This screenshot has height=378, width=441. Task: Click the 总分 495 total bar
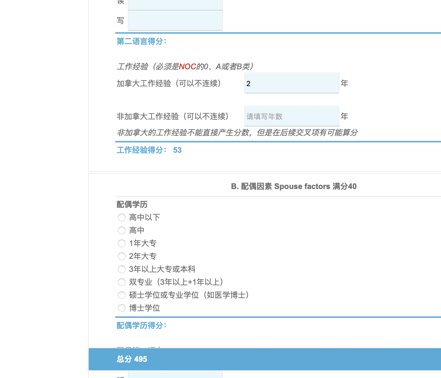[x=265, y=359]
